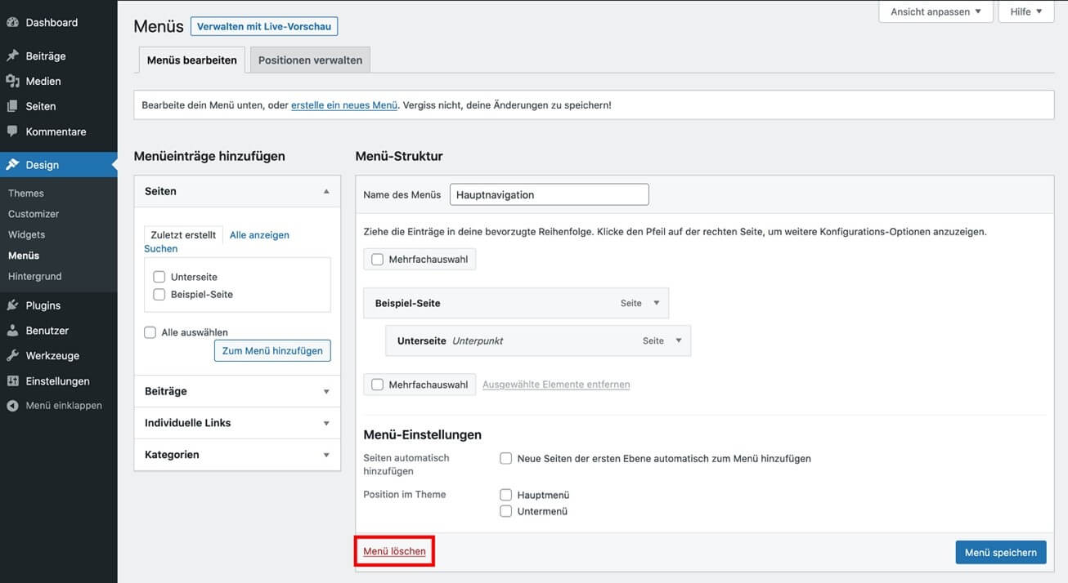This screenshot has height=583, width=1068.
Task: Enable the lower Mehrfachauswahl checkbox next to Ausgewählte Elemente entfernen
Action: click(377, 385)
